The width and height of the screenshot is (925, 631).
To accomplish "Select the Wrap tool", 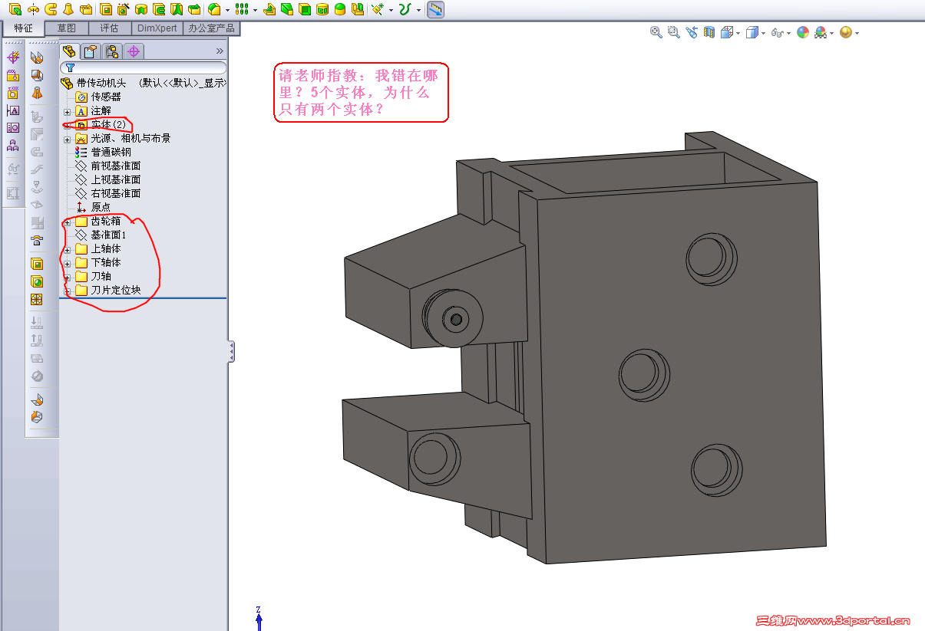I will pyautogui.click(x=322, y=9).
